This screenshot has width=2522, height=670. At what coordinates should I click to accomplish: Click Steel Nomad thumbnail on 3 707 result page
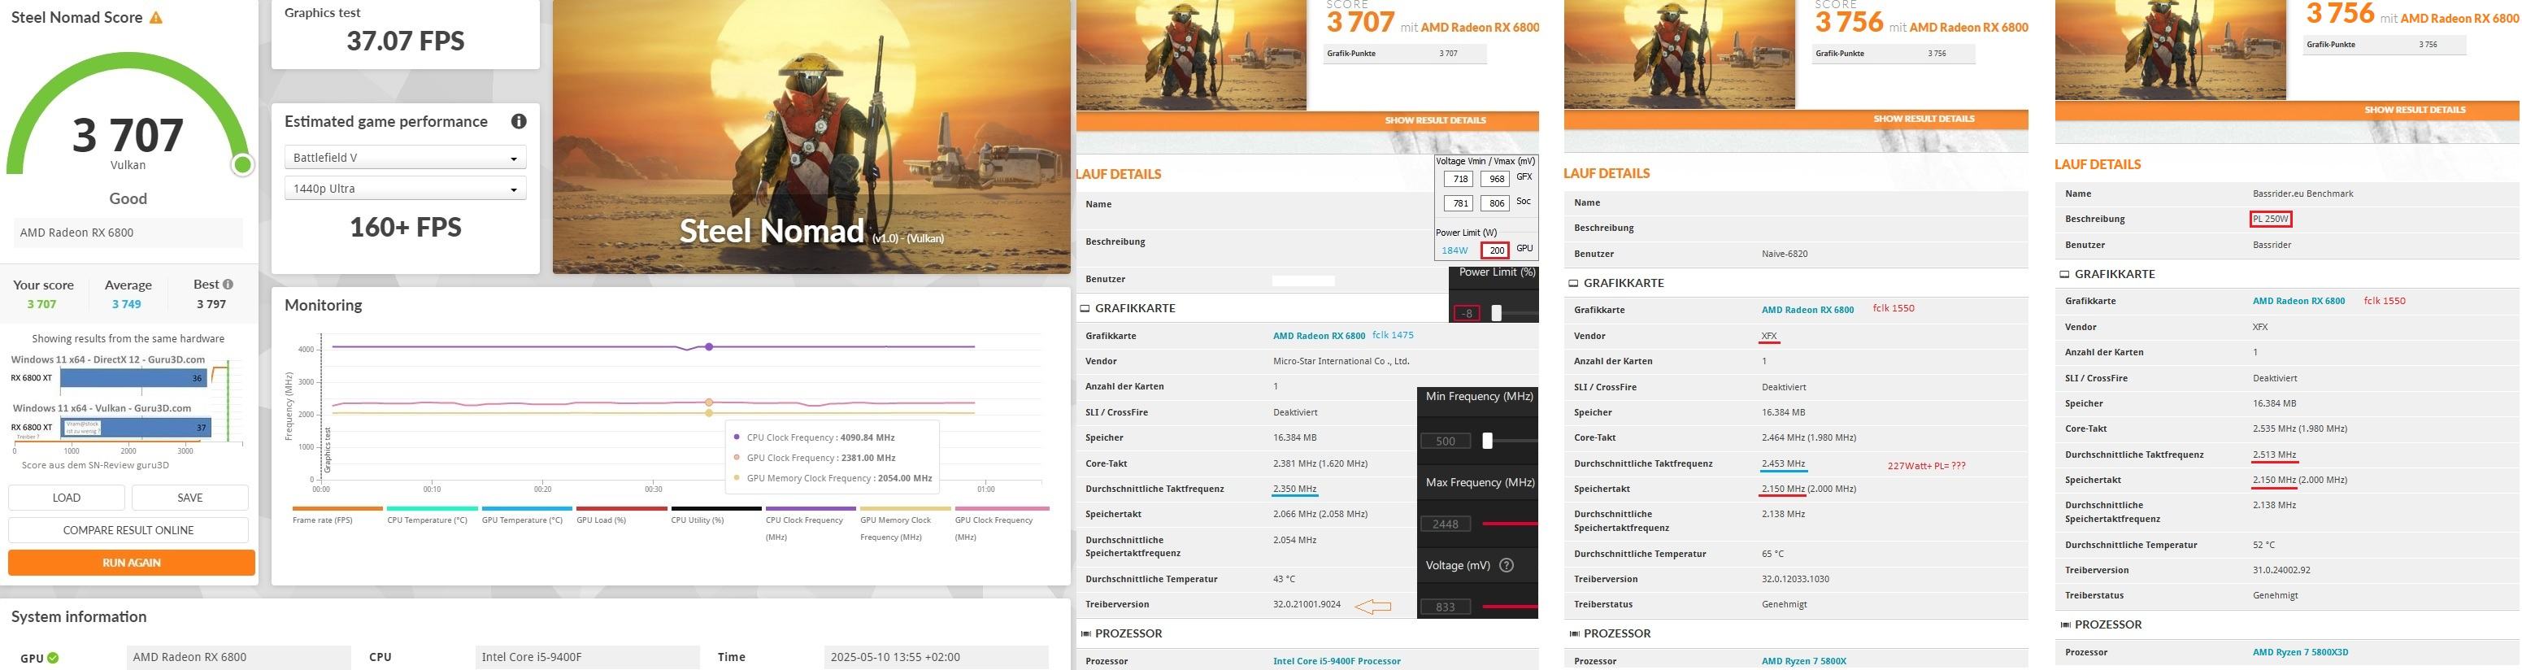point(1192,54)
